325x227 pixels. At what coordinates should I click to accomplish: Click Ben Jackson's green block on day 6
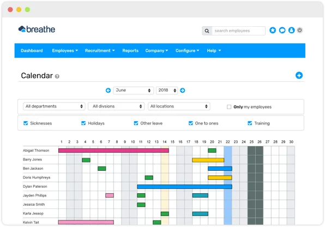[x=102, y=169]
